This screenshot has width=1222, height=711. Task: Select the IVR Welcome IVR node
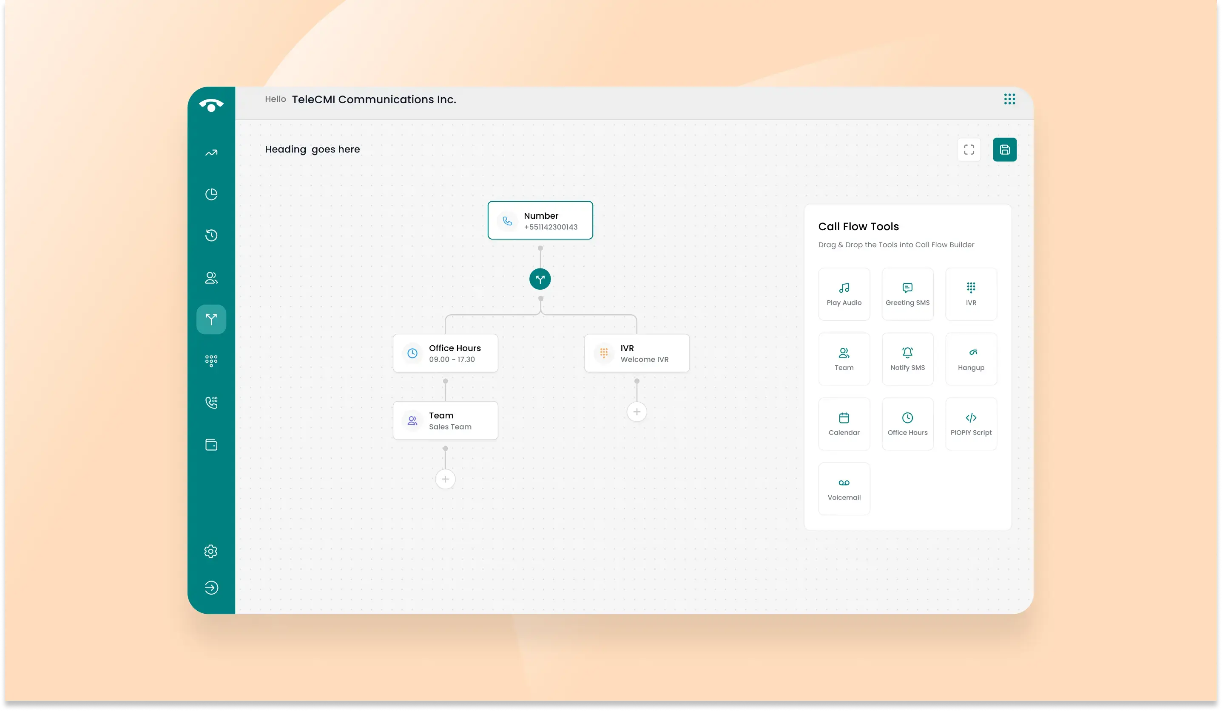pyautogui.click(x=637, y=353)
